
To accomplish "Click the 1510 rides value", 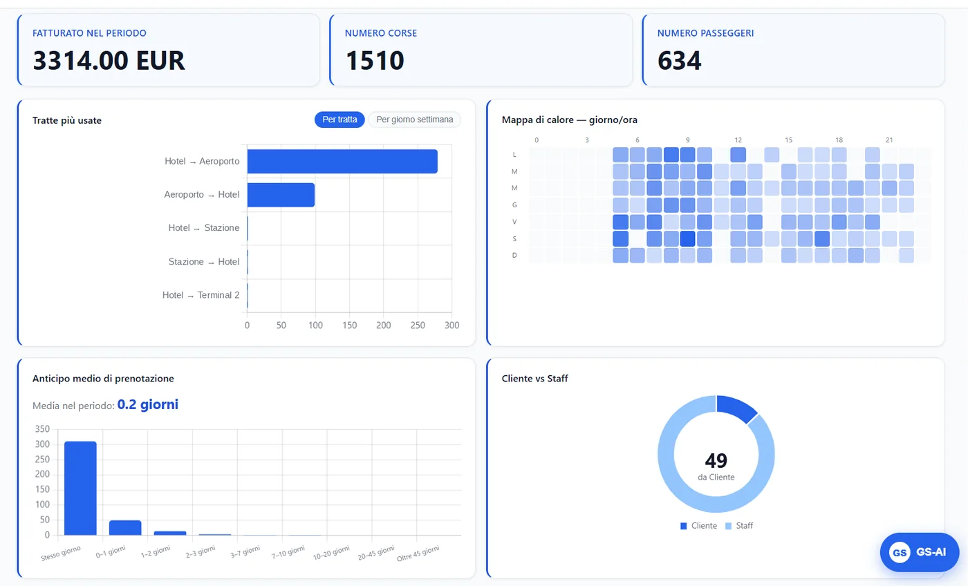I will point(375,62).
